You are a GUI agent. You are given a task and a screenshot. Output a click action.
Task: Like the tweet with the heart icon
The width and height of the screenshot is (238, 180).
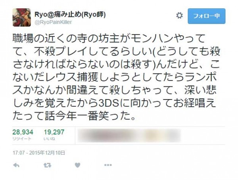pyautogui.click(x=78, y=165)
